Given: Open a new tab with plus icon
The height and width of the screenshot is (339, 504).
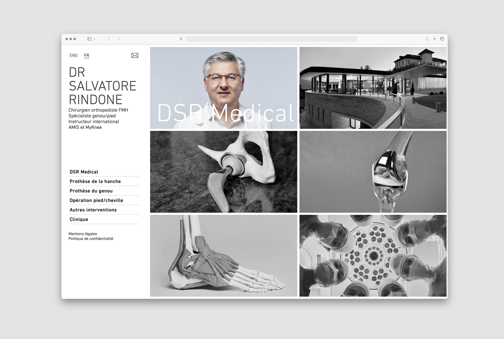Looking at the screenshot, I should click(x=434, y=39).
